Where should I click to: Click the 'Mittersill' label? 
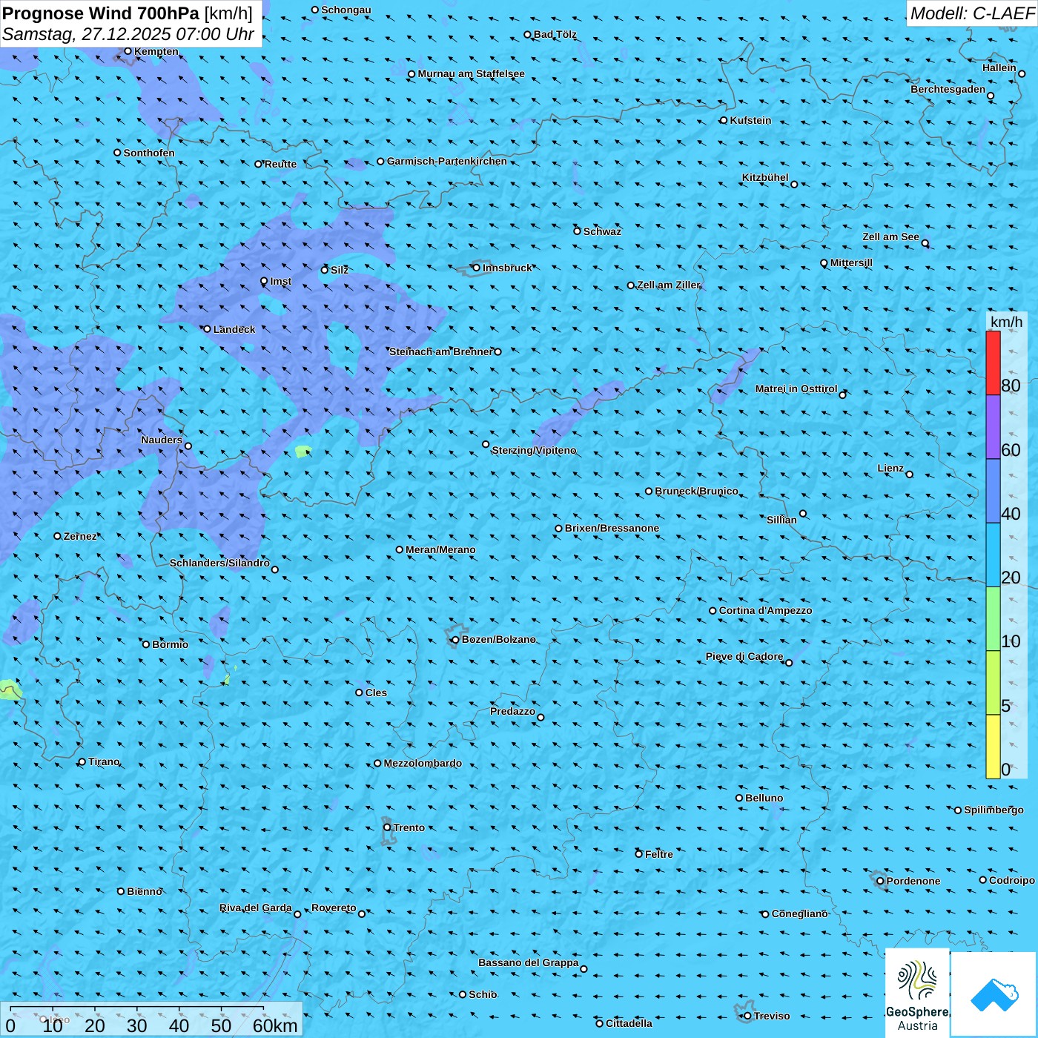(851, 262)
